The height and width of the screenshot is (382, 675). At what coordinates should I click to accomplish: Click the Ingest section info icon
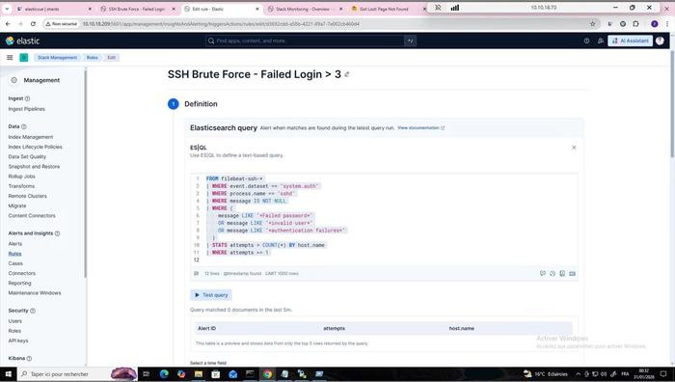[x=28, y=98]
